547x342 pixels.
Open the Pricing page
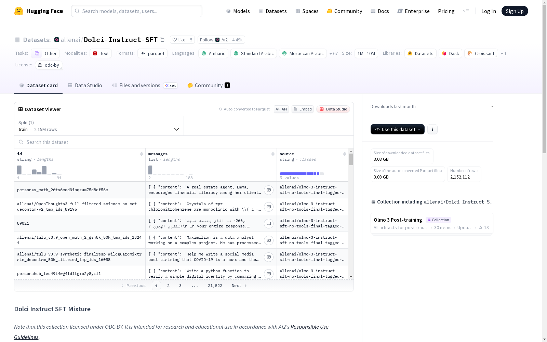[446, 11]
